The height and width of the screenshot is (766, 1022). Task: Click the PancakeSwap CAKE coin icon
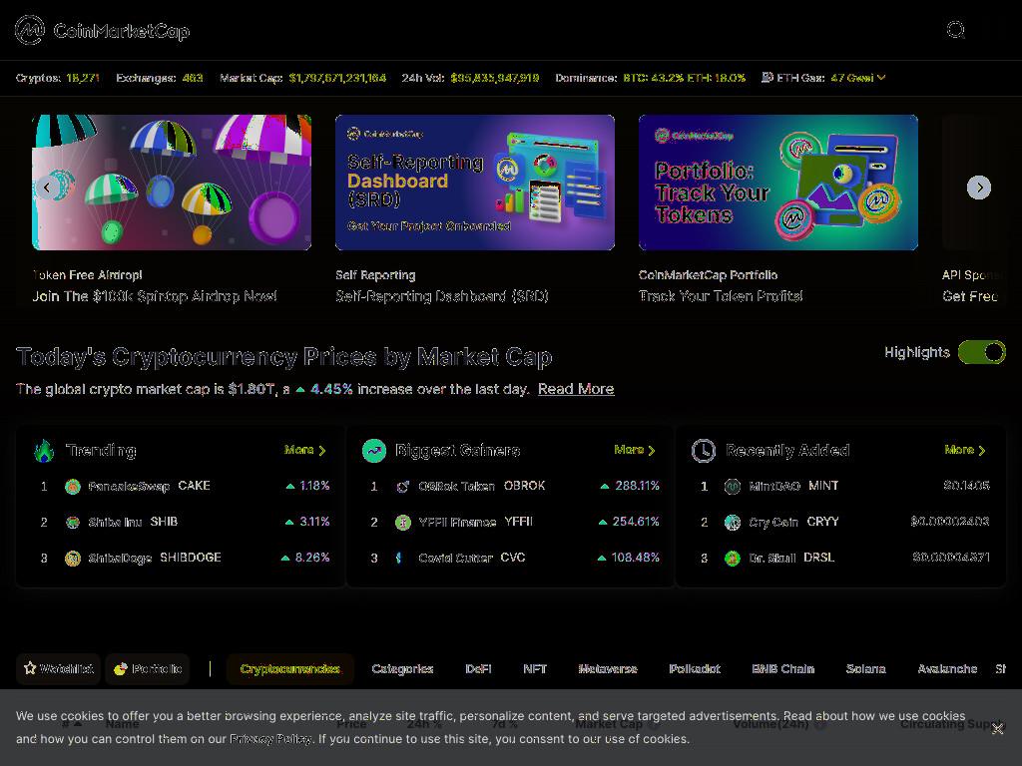[73, 486]
